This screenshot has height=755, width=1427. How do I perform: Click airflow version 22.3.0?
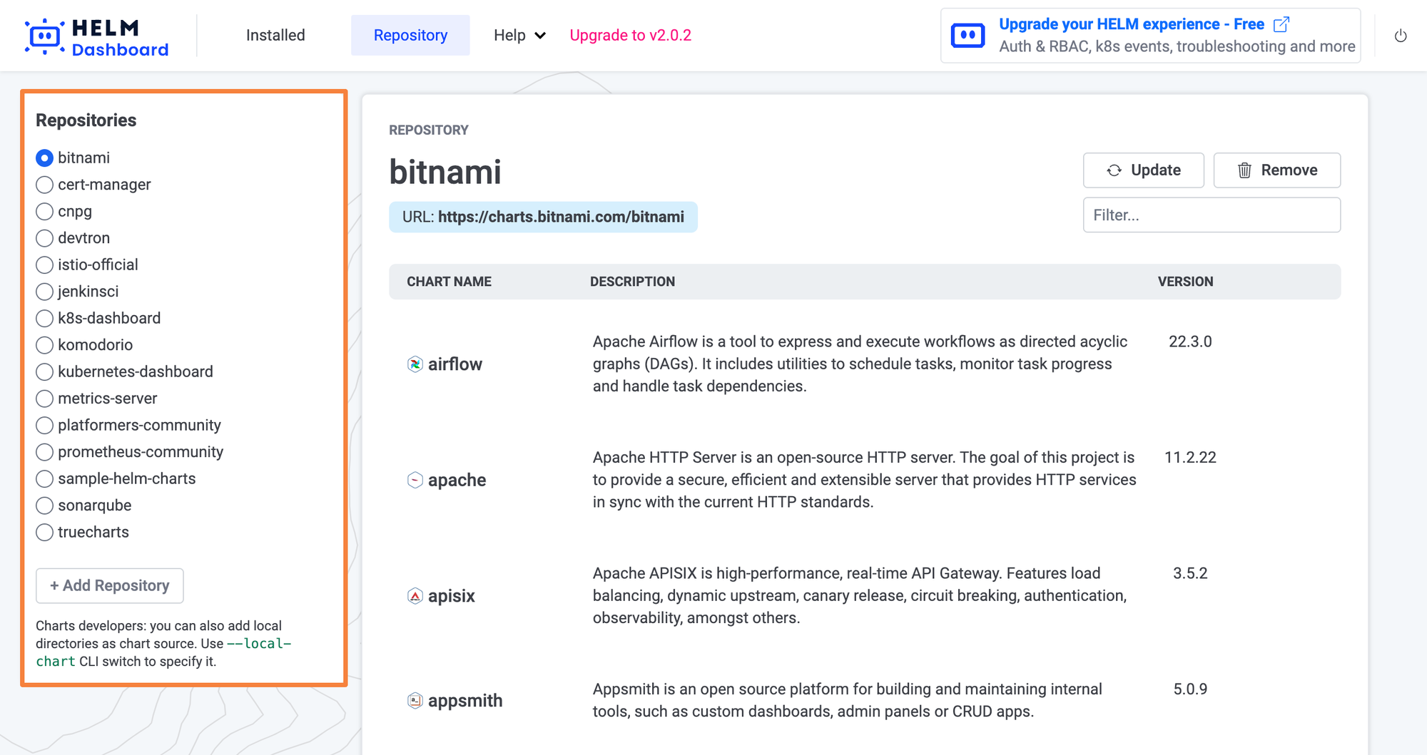[x=1190, y=341]
